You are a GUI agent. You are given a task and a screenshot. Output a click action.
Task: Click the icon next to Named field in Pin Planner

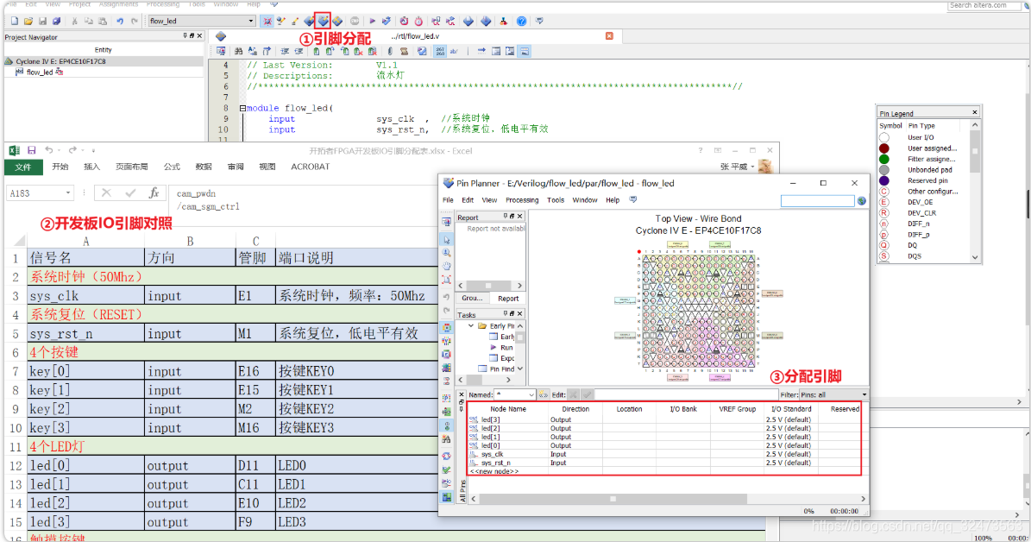point(544,394)
